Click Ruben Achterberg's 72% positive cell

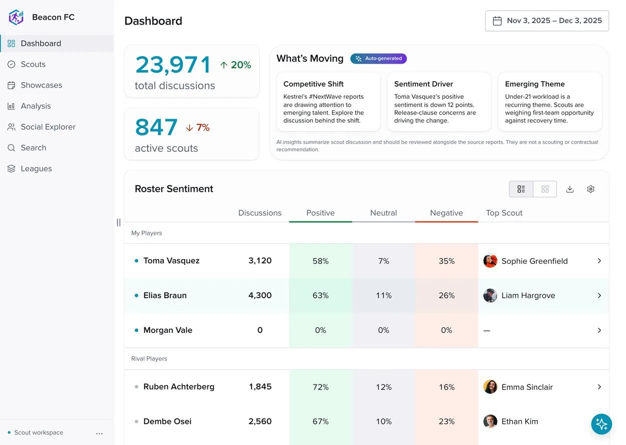[x=321, y=387]
